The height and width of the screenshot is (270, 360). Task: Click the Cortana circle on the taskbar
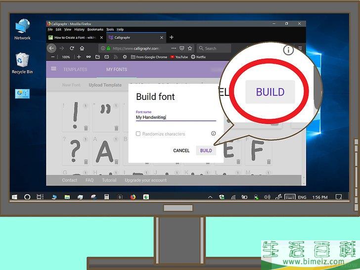(27, 197)
